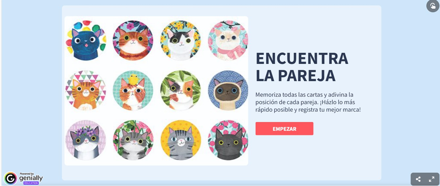Screen dimensions: 440x186
Task: Select the gray tabby with the rose wreath
Action: point(133,140)
